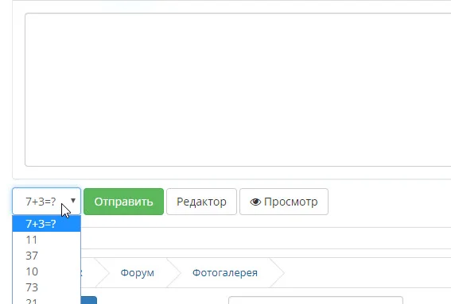This screenshot has height=304, width=451.
Task: Click the input field below the breadcrumb bar
Action: tap(316, 300)
